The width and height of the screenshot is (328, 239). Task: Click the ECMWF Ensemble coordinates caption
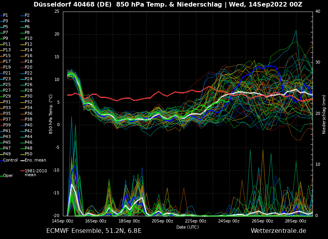(x=94, y=231)
